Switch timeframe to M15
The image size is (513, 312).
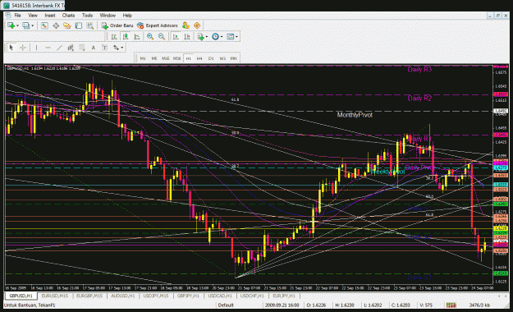(166, 58)
